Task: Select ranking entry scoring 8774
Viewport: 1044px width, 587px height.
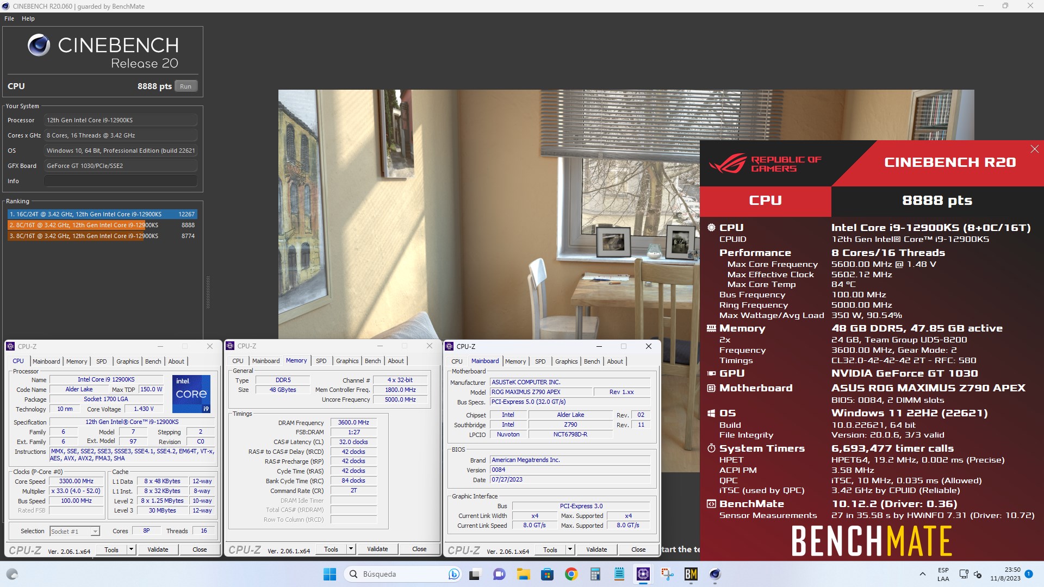Action: 102,236
